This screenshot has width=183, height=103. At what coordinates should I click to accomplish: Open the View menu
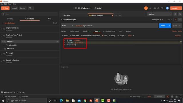click(x=10, y=4)
